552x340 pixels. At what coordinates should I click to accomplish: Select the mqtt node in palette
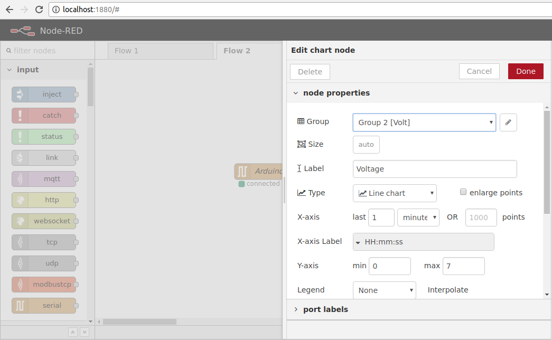[x=44, y=179]
